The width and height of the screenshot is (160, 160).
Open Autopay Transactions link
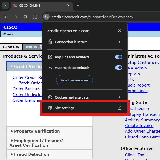142,114
